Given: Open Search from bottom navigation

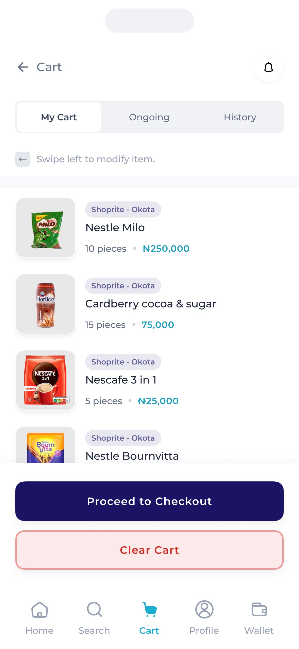Looking at the screenshot, I should (94, 617).
